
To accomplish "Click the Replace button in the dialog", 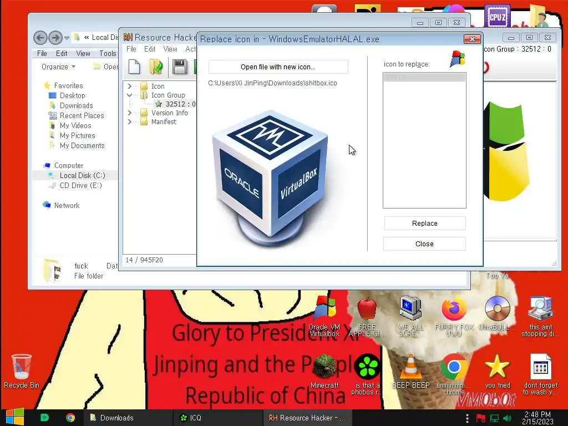I will click(424, 224).
